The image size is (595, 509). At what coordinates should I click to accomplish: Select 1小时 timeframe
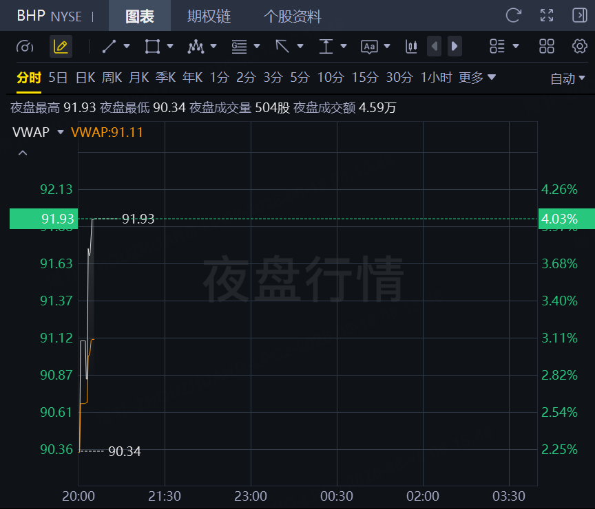437,78
